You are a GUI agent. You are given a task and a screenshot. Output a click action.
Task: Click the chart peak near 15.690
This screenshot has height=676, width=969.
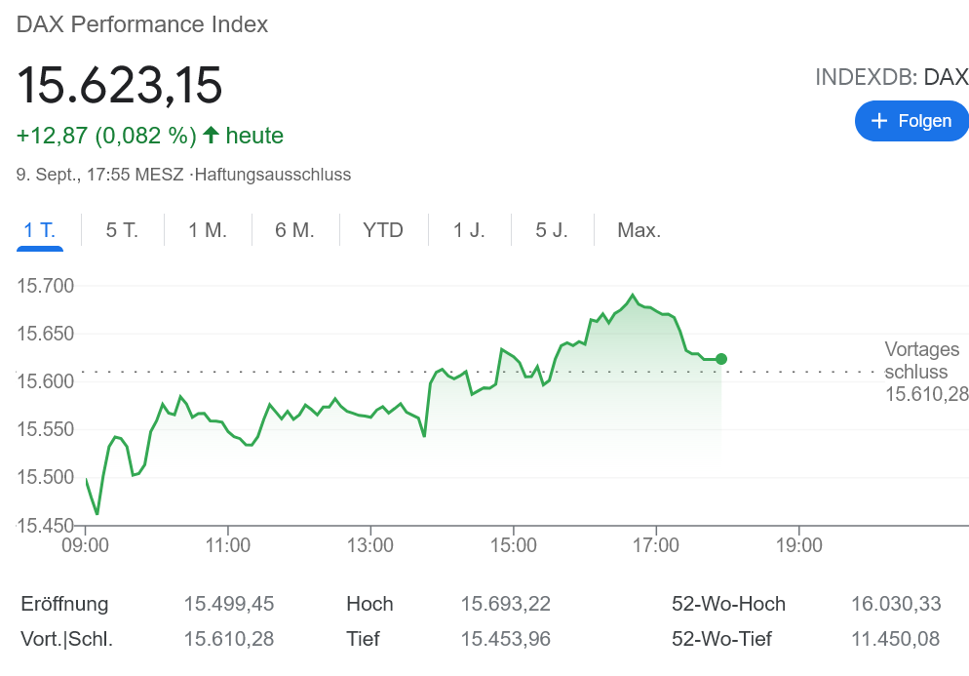(x=633, y=295)
